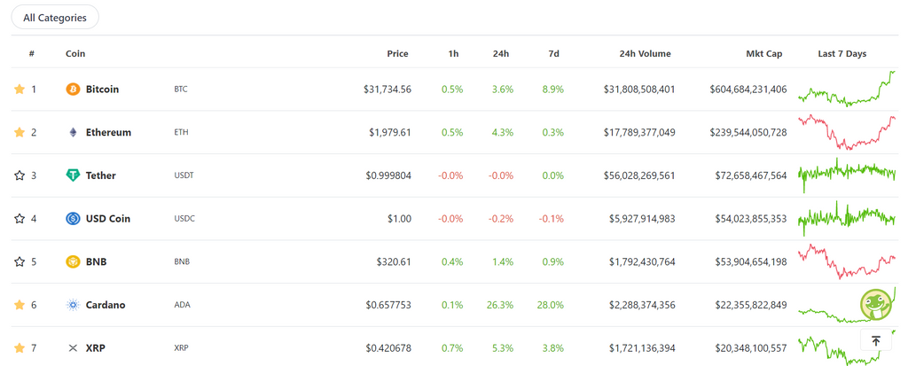Open the USD Coin page link
The width and height of the screenshot is (908, 366).
tap(107, 219)
